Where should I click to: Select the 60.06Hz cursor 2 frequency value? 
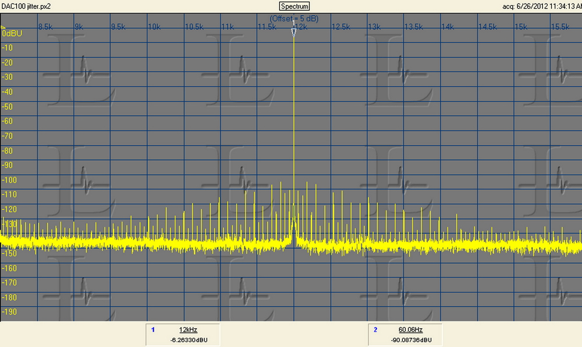click(410, 330)
